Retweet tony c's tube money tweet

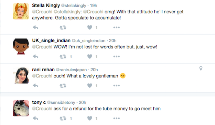click(x=63, y=118)
